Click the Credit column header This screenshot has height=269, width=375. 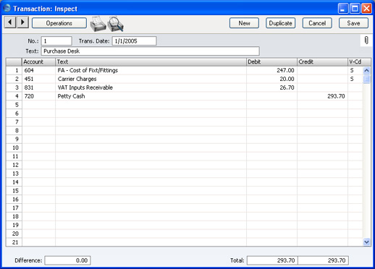(x=322, y=62)
